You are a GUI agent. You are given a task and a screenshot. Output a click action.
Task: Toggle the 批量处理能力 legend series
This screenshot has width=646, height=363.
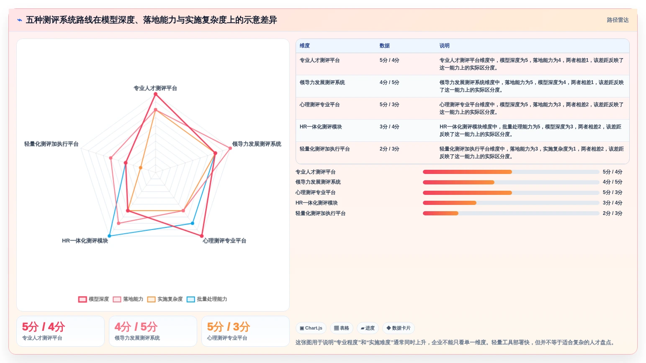tap(207, 299)
